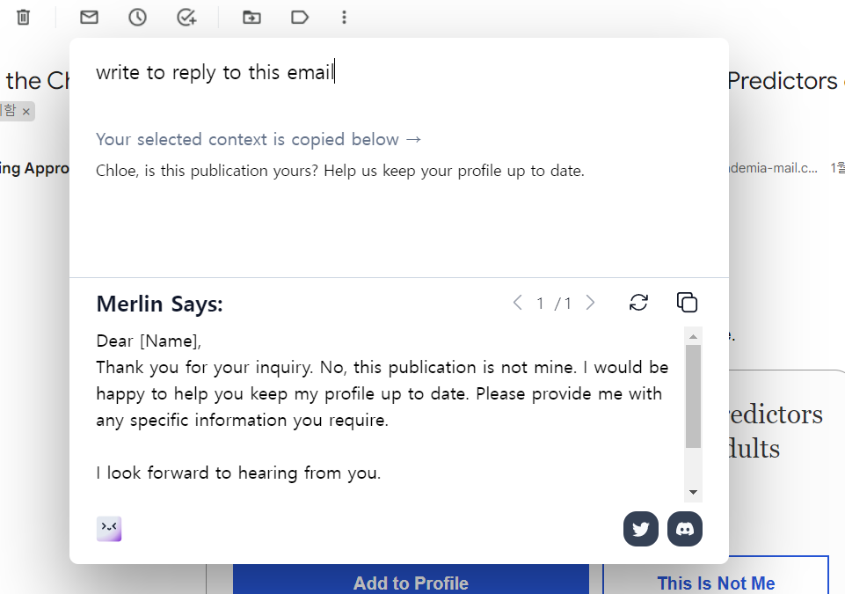Open Merlin's Twitter link
Image resolution: width=845 pixels, height=594 pixels.
(x=641, y=529)
